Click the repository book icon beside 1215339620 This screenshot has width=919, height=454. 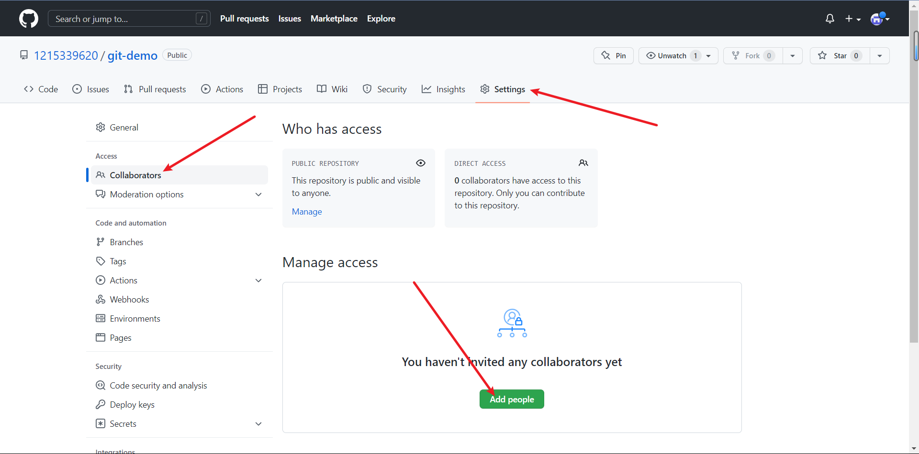[x=24, y=55]
